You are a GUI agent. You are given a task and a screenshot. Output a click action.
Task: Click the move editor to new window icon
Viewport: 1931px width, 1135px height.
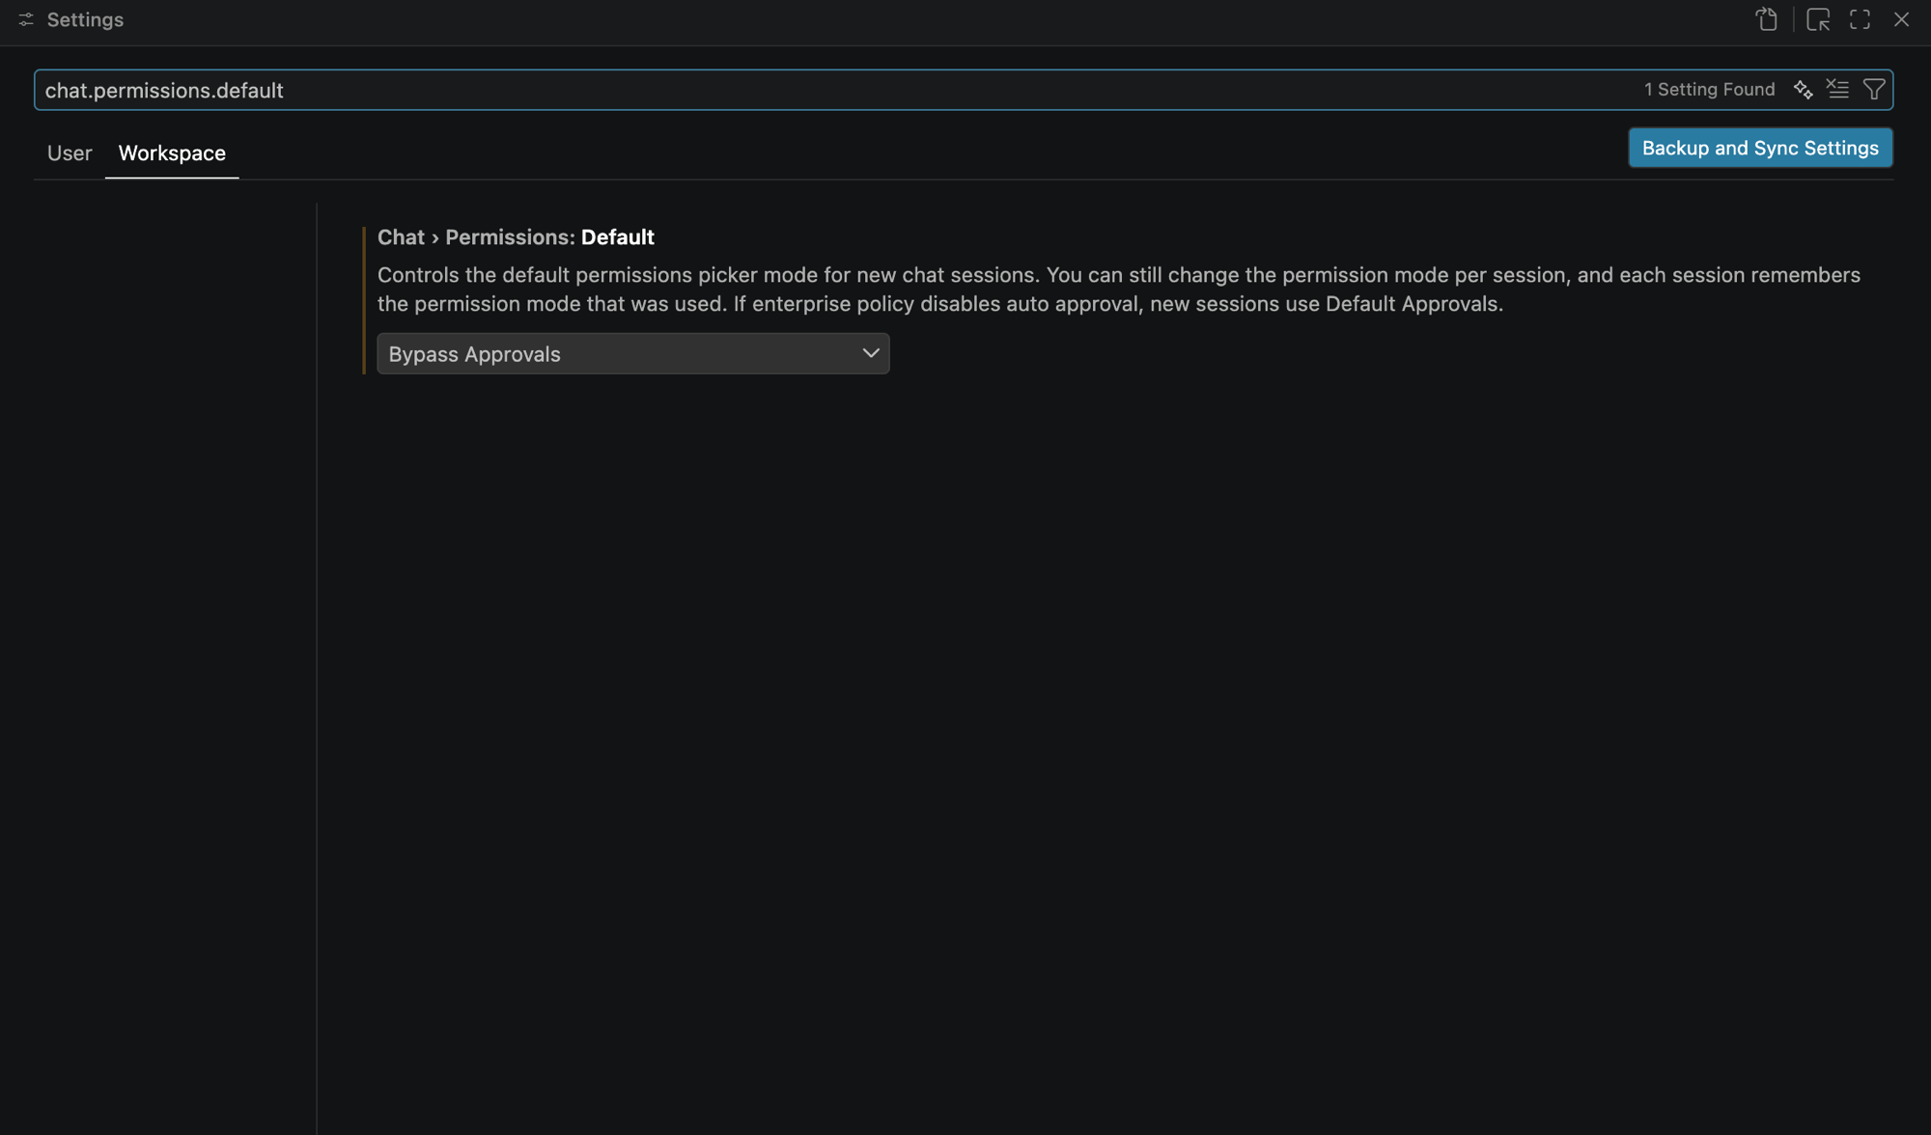(x=1818, y=19)
